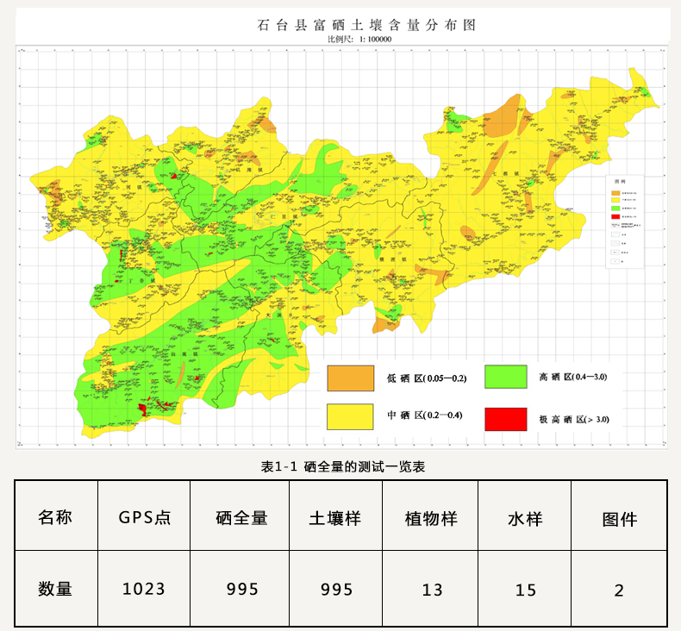Click the table caption 表1-1 硒全量的测试一览表
681x631 pixels.
pos(342,466)
